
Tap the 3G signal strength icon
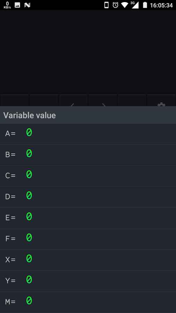134,5
